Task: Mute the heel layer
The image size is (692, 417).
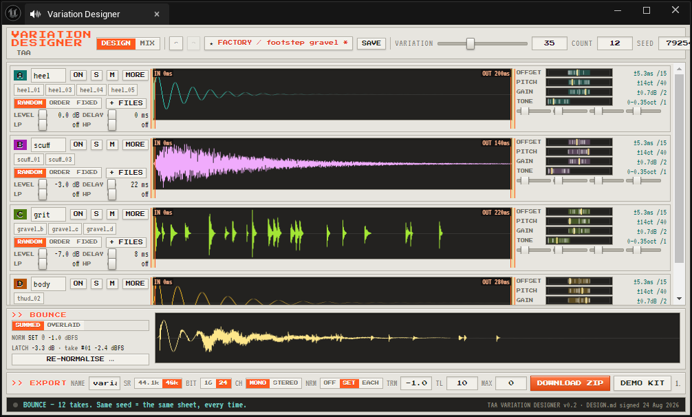Action: [x=113, y=75]
